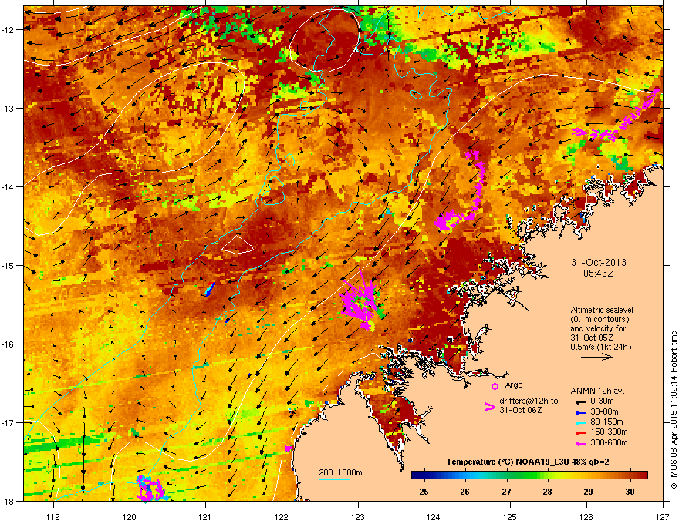The image size is (679, 524).
Task: Click the cyan isobath legend line under 200 1000m
Action: 335,479
